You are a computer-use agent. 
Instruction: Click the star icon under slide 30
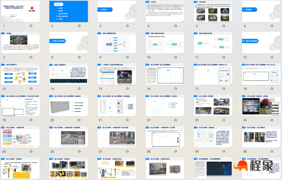coord(272,151)
